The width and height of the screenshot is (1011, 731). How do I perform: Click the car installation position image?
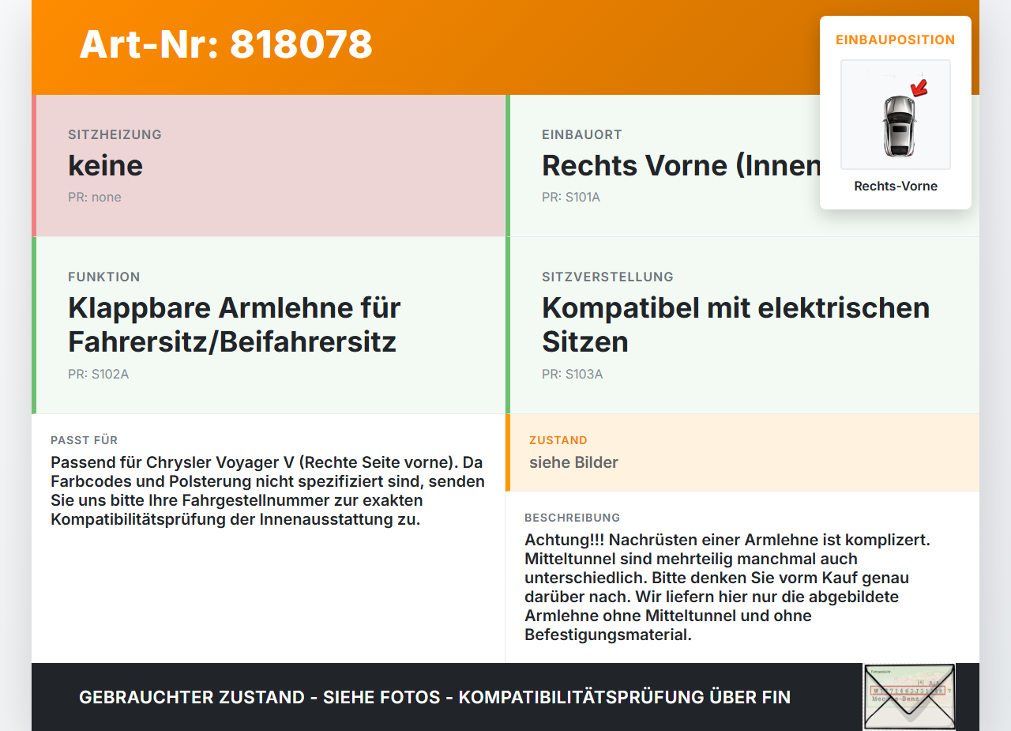tap(896, 115)
